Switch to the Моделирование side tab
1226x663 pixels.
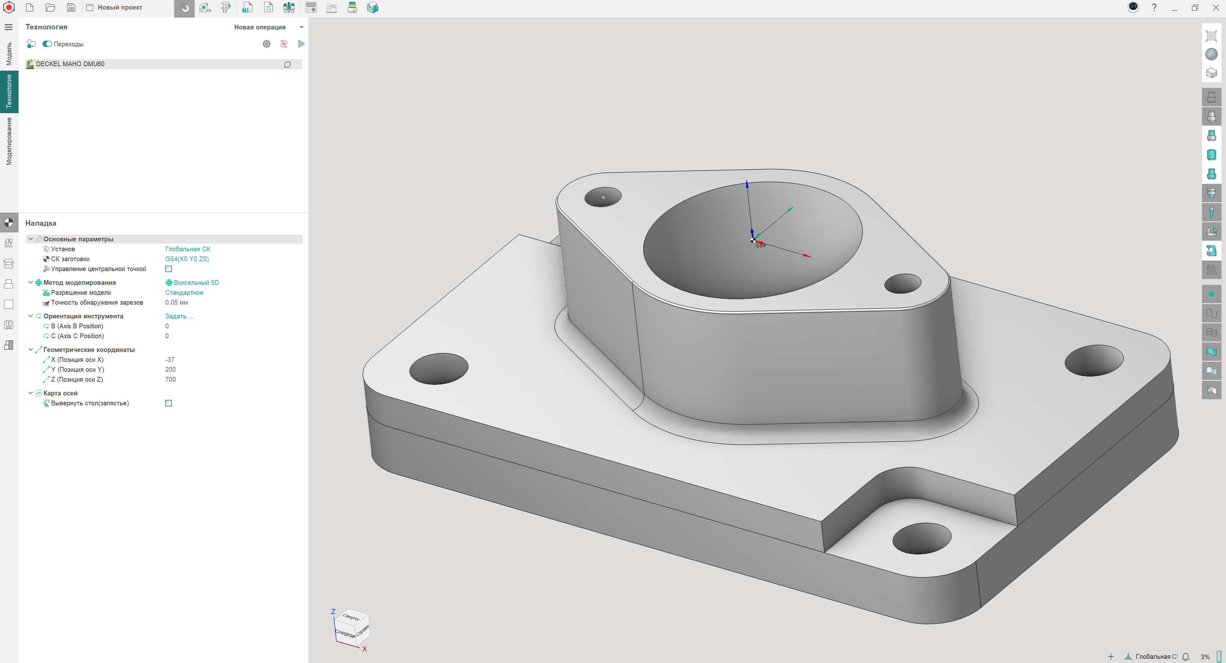coord(9,141)
